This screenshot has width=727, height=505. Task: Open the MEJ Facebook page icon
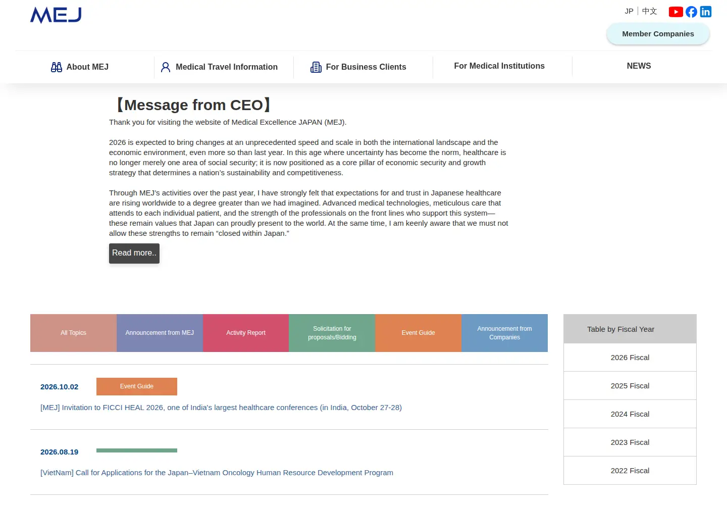[691, 12]
